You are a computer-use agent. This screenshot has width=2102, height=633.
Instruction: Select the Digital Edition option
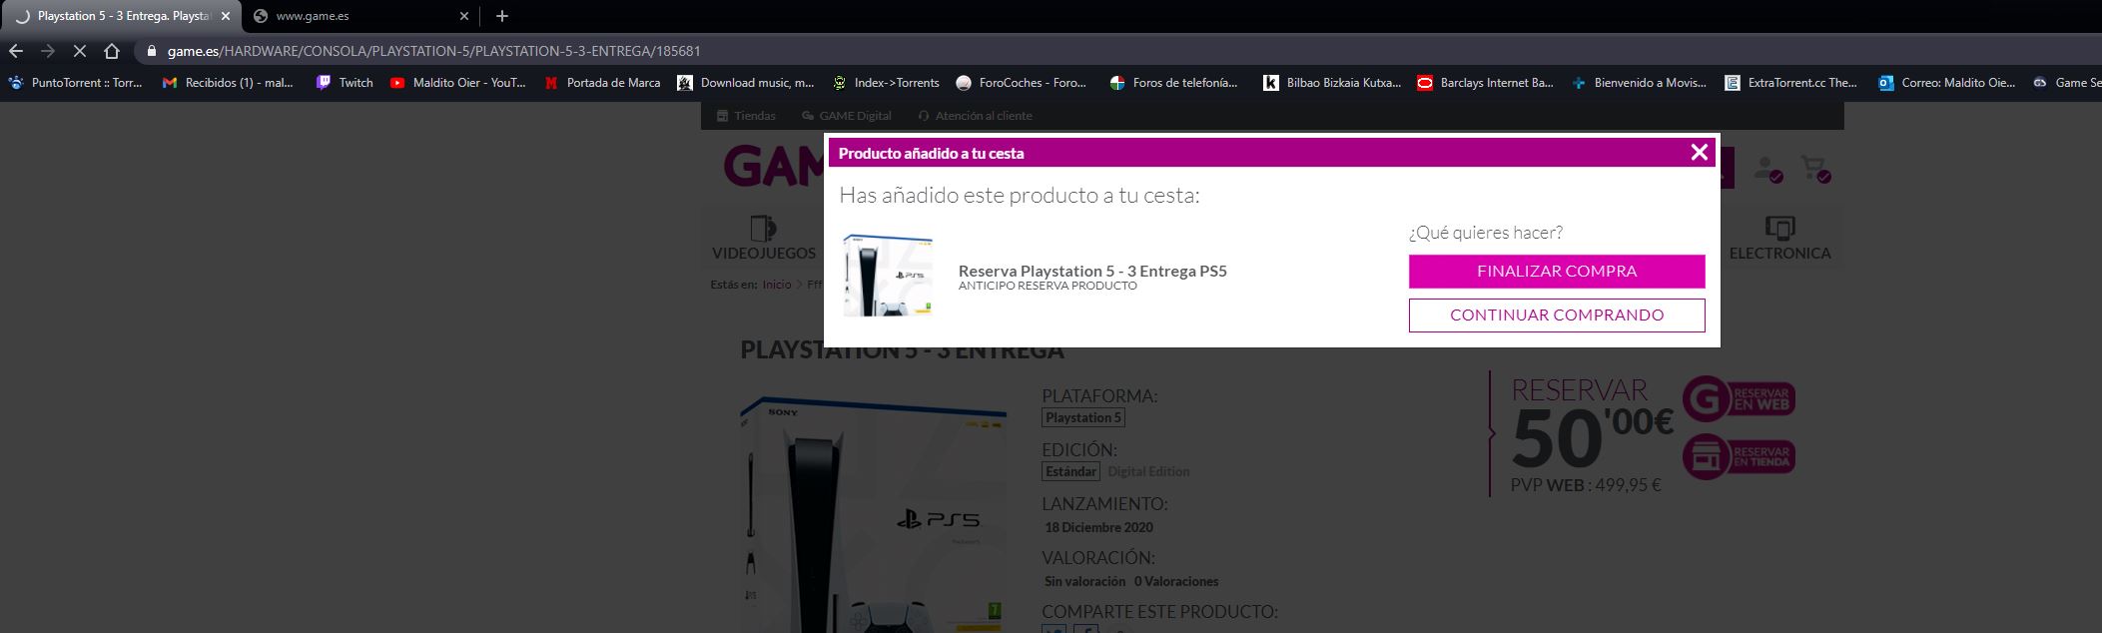(1148, 471)
